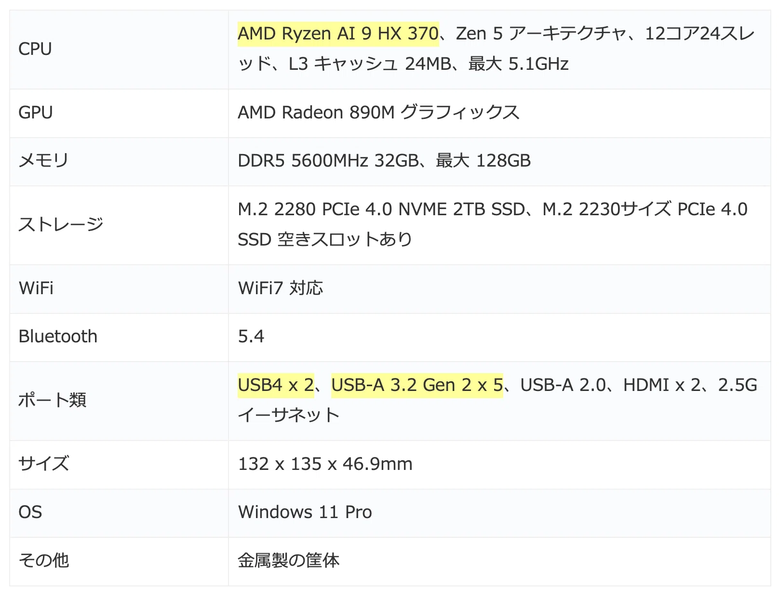Viewport: 779px width, 598px height.
Task: Click the WiFi7 対応 value
Action: click(x=281, y=288)
